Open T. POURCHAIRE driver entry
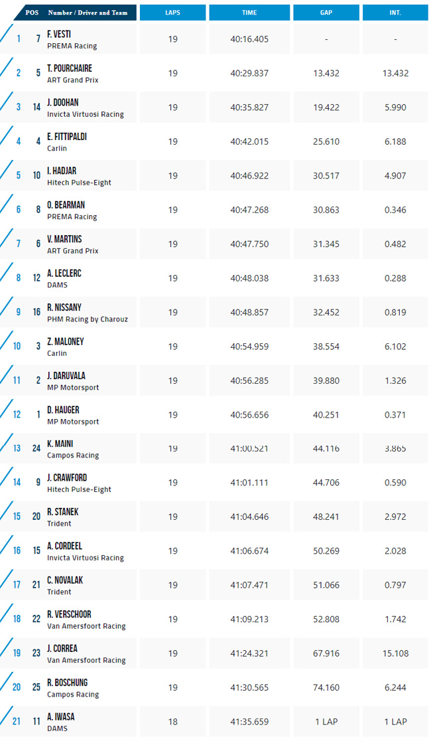Screen dimensions: 431x743 tap(70, 68)
